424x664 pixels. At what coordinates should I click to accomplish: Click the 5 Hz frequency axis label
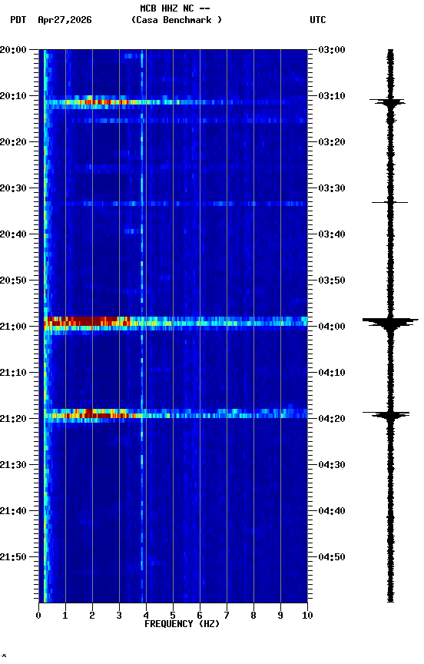click(173, 616)
